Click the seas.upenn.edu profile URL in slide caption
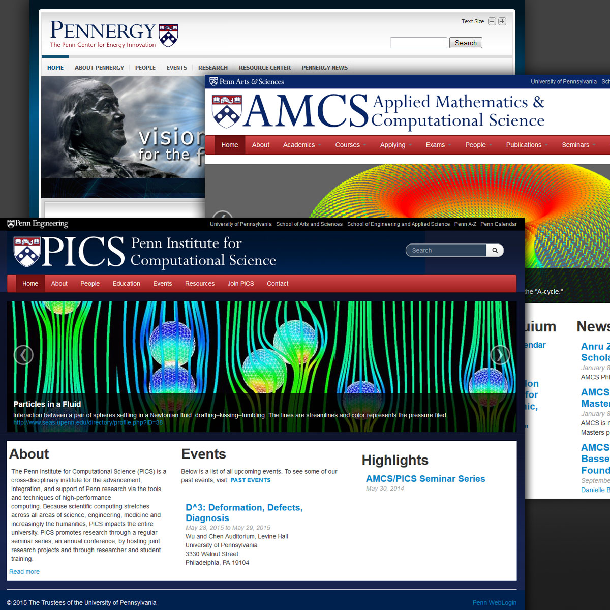610x610 pixels. tap(88, 423)
